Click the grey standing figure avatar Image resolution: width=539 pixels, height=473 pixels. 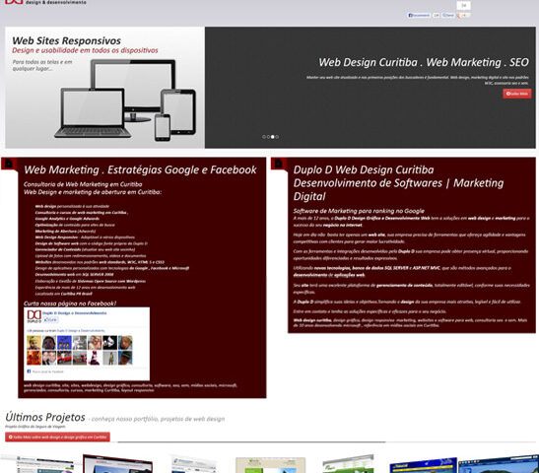tap(110, 358)
